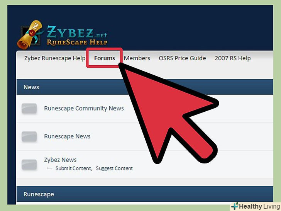Open the Members tab

pyautogui.click(x=137, y=58)
